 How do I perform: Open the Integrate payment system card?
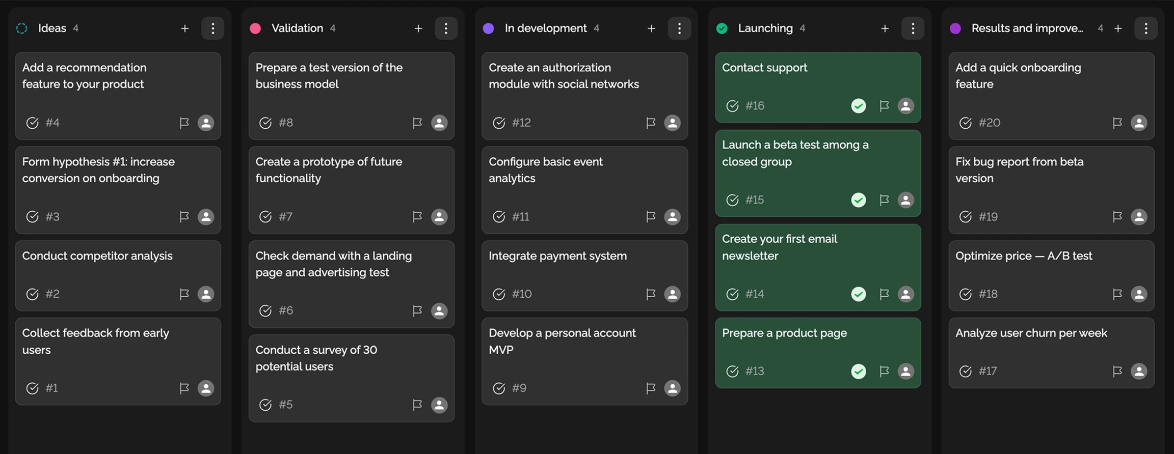[557, 256]
